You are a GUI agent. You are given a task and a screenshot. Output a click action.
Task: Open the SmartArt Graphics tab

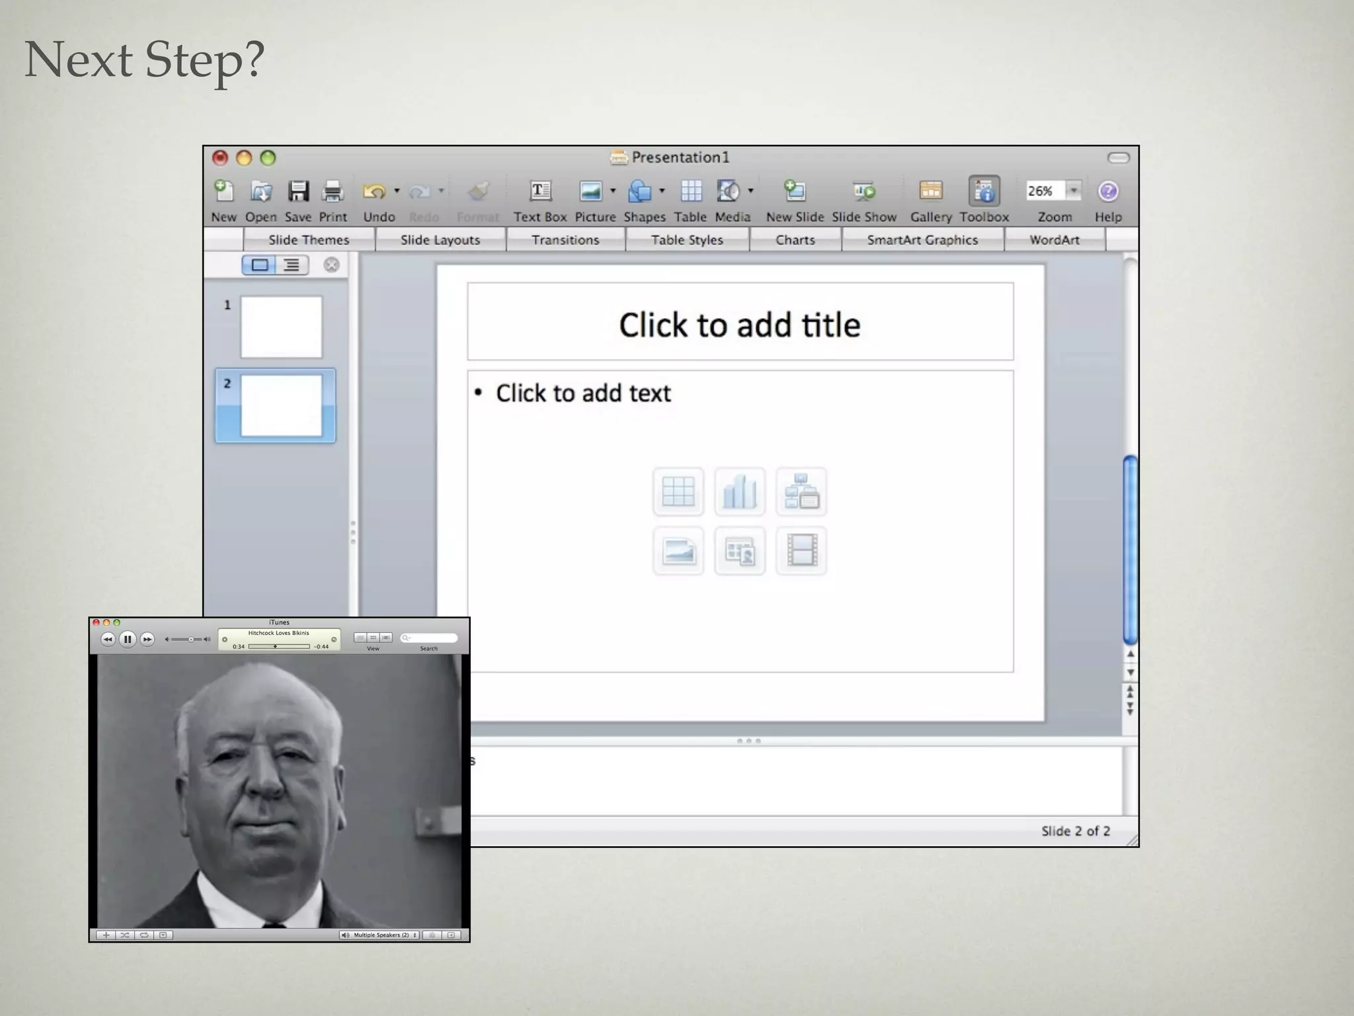(922, 239)
